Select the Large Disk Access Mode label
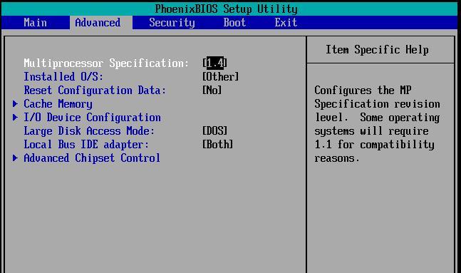 pyautogui.click(x=89, y=131)
